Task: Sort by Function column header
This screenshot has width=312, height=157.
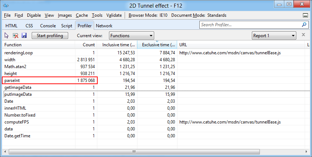Action: click(39, 45)
